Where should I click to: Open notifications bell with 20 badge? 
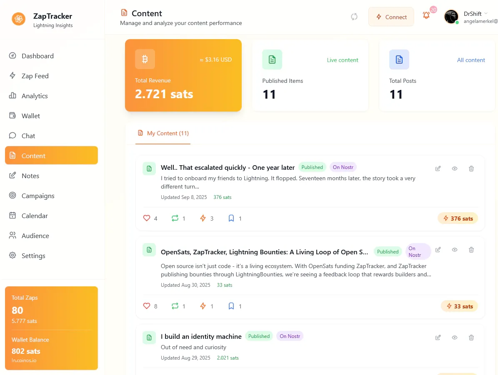427,15
